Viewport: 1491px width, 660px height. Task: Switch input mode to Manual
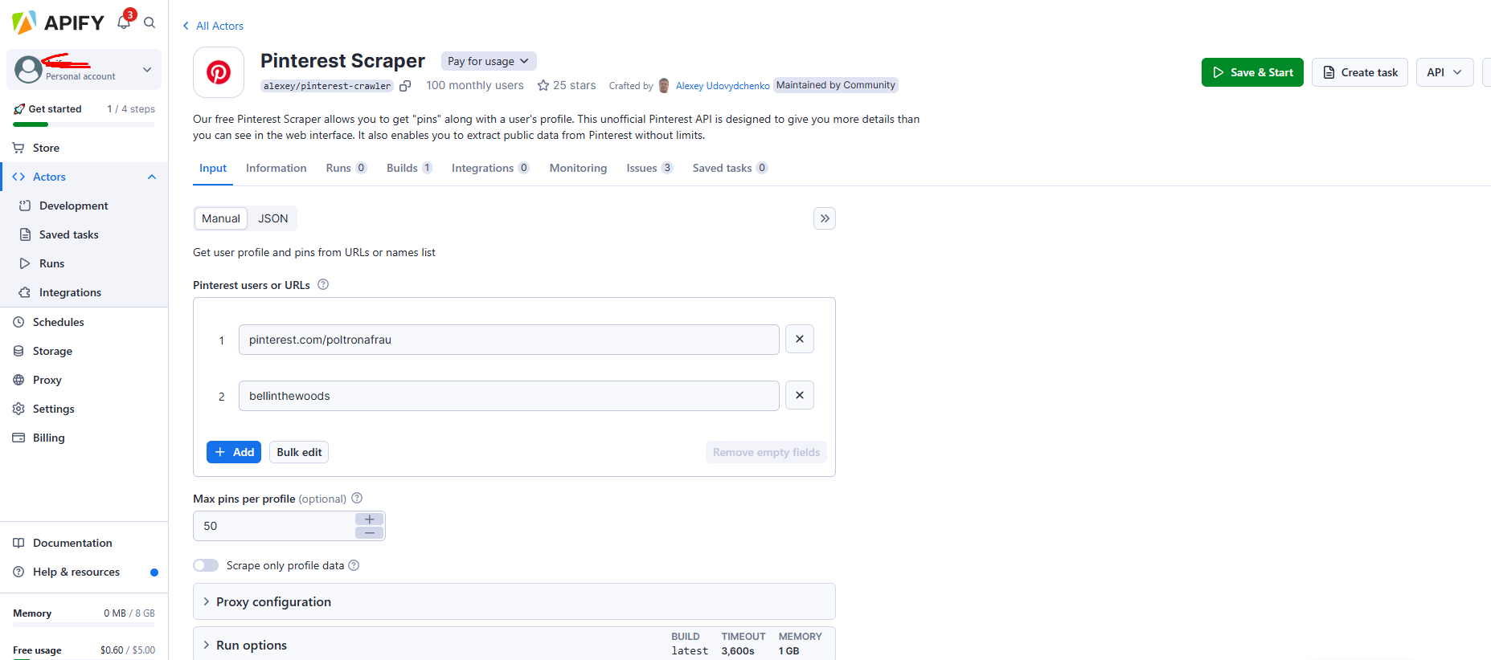(221, 218)
